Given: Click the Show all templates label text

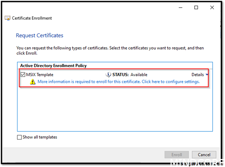Looking at the screenshot, I should point(40,137).
